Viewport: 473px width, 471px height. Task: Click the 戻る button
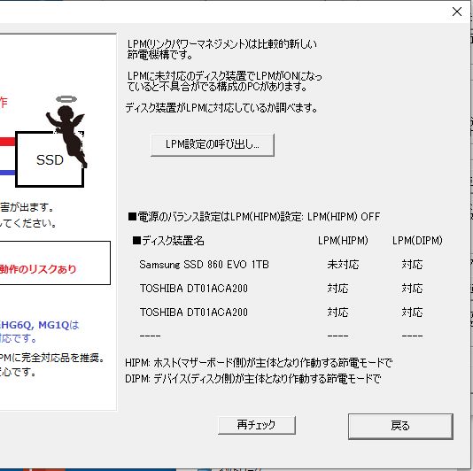click(400, 426)
